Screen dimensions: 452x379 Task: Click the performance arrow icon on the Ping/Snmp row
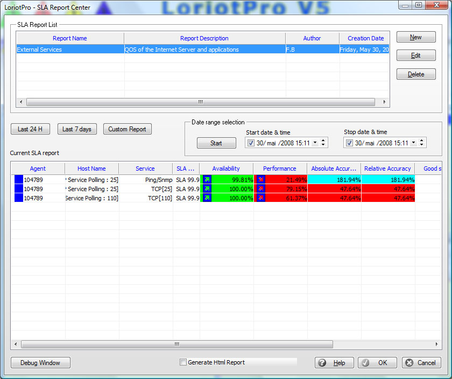[260, 179]
